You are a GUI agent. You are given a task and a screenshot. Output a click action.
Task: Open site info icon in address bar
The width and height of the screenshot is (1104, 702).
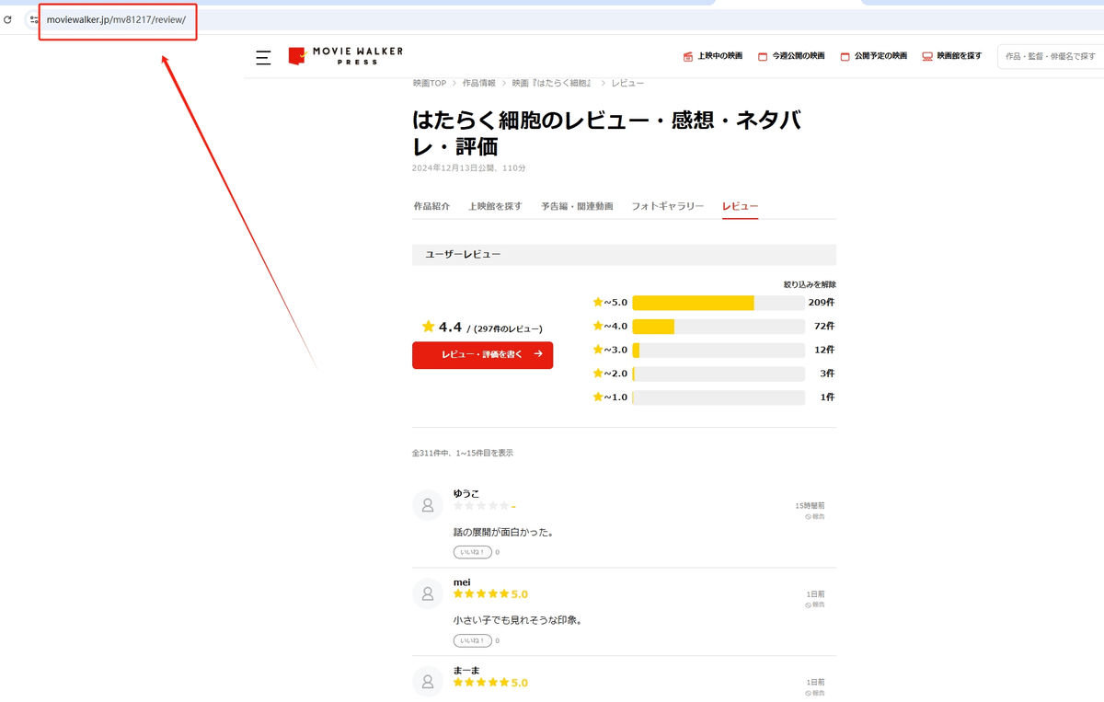point(34,19)
